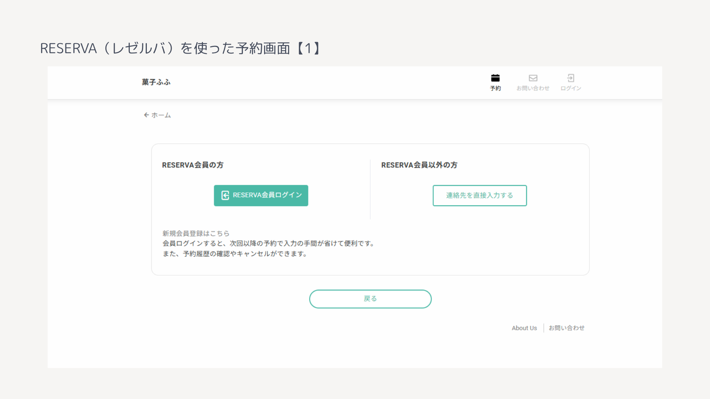Click the お問い合わせ envelope icon

click(533, 78)
